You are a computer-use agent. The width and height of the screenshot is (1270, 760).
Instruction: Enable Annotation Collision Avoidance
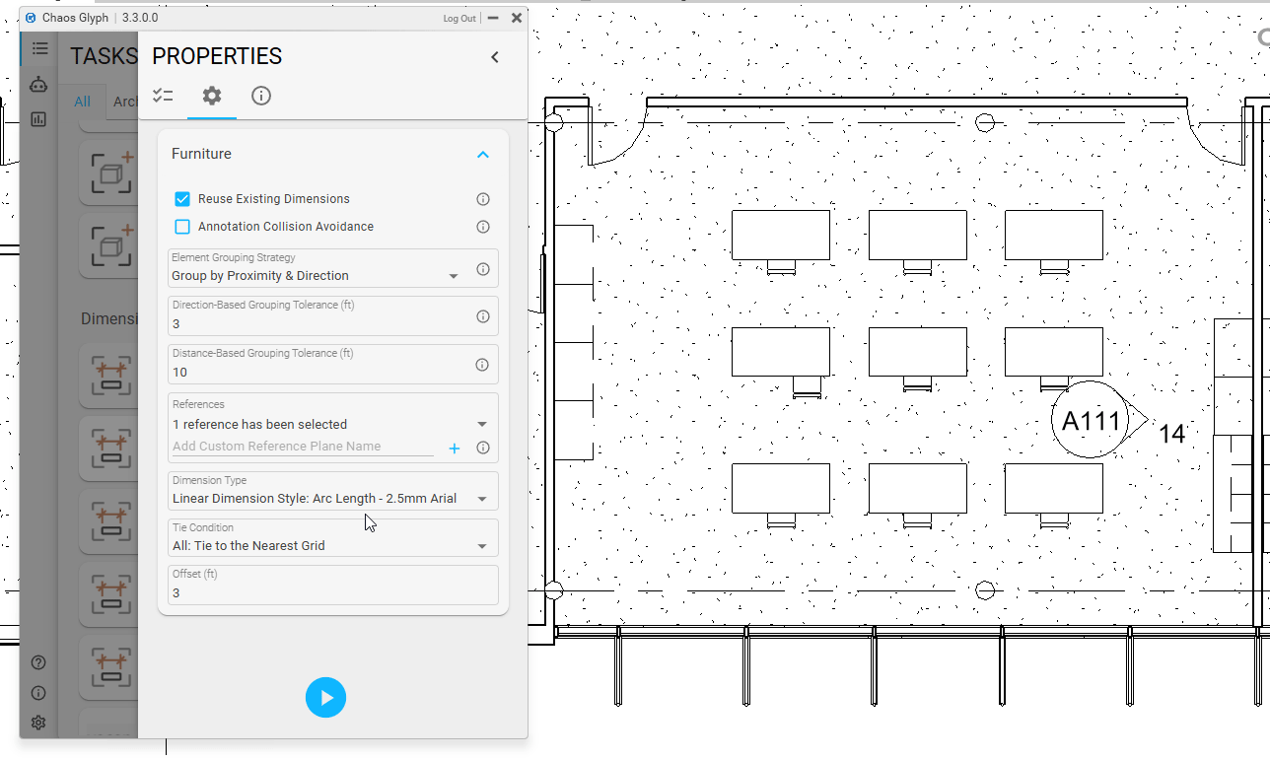(x=181, y=226)
